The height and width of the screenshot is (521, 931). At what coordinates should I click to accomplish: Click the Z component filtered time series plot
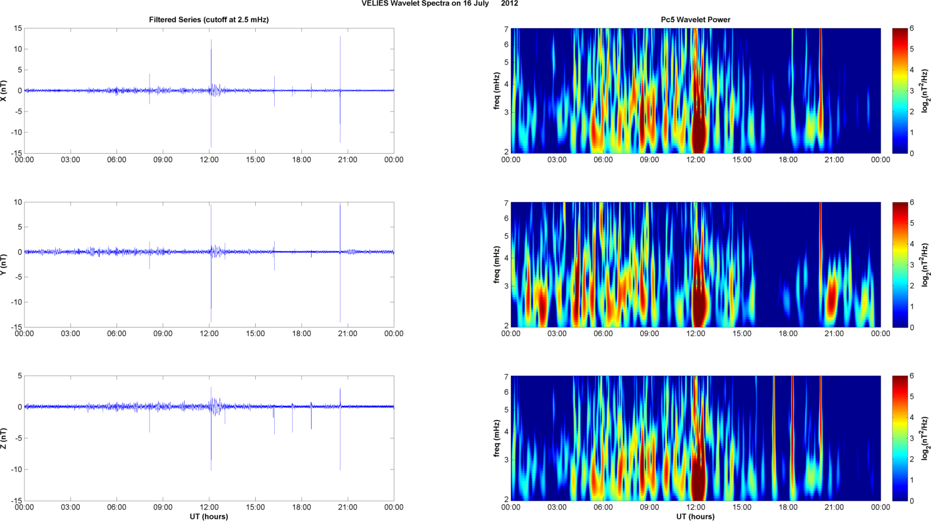coord(209,438)
